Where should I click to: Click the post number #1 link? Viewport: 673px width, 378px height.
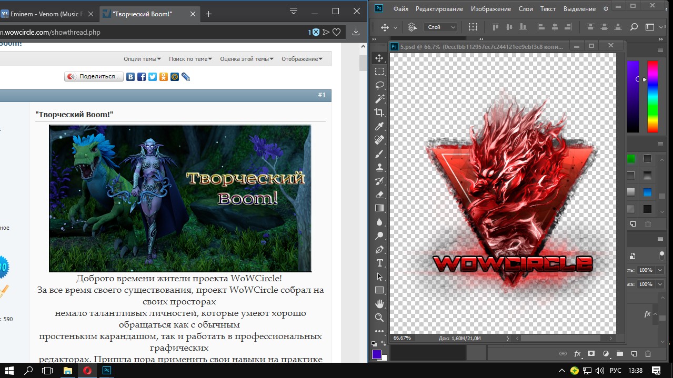322,95
